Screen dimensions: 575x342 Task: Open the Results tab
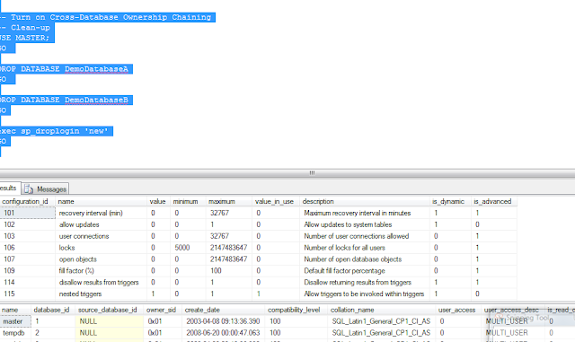click(x=10, y=188)
